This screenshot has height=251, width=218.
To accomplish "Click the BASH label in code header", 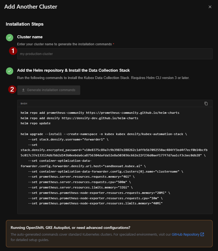I will click(24, 104).
